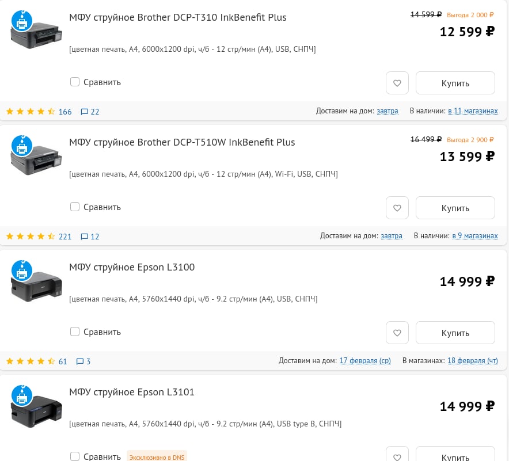Favorite the Epson L3100 with heart
This screenshot has height=461, width=509.
(x=397, y=333)
